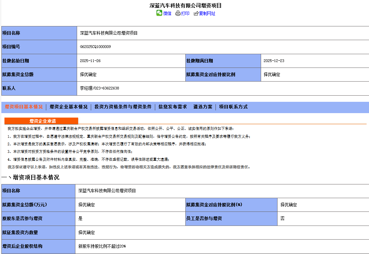Click the WeChat share icon
Image resolution: width=369 pixels, height=254 pixels.
click(159, 13)
